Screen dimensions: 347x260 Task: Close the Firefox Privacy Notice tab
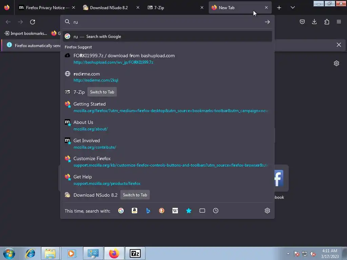(74, 7)
